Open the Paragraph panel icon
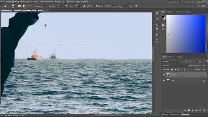The image size is (208, 117). [157, 29]
